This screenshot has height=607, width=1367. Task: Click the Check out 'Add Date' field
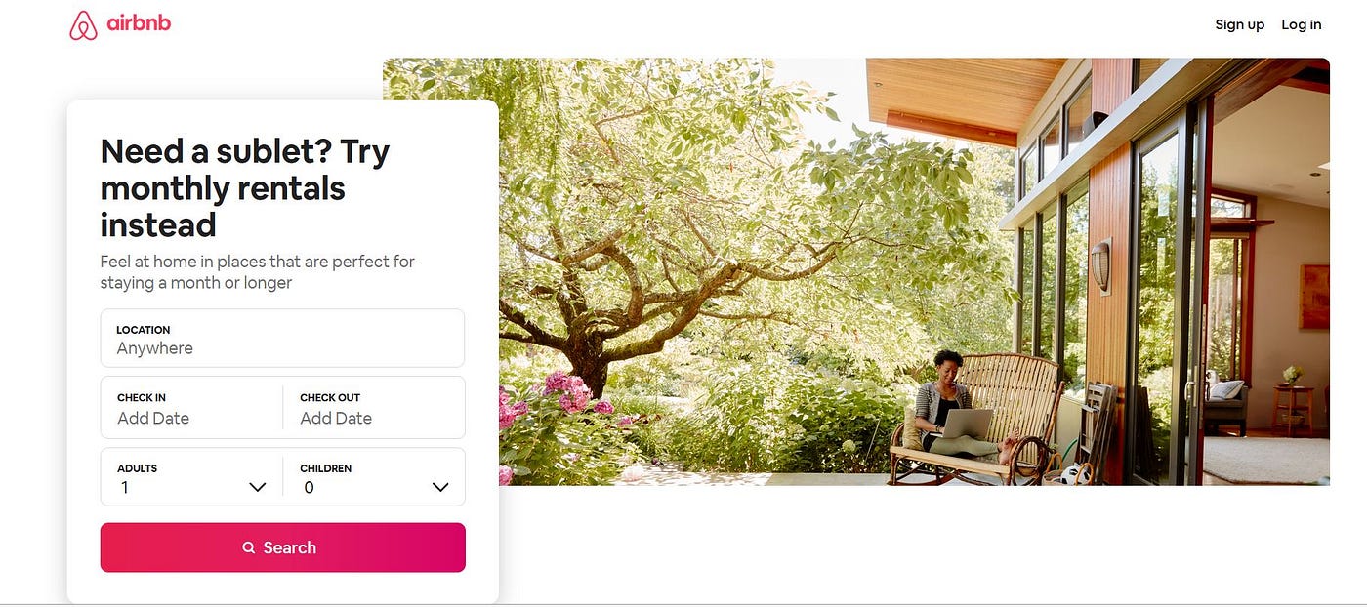[374, 408]
